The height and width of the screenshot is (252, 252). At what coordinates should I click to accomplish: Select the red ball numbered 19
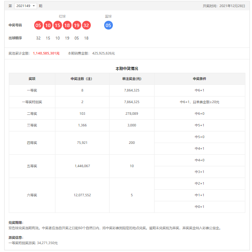click(77, 25)
